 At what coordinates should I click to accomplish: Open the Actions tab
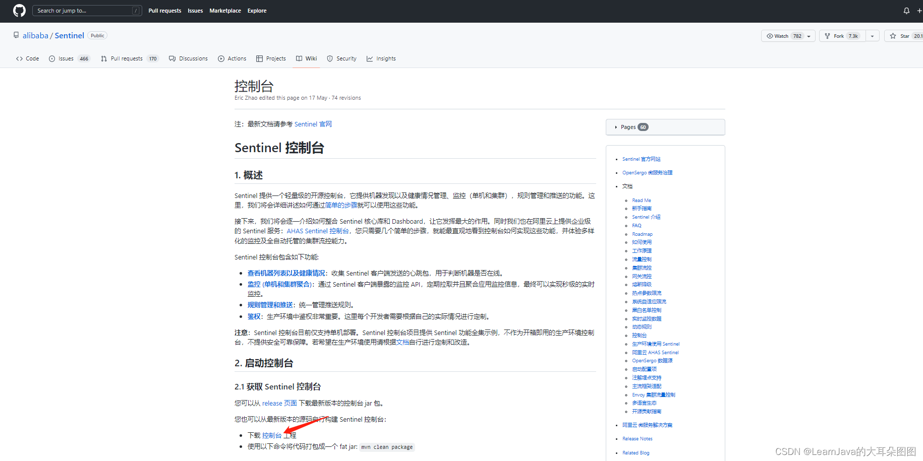[x=232, y=58]
